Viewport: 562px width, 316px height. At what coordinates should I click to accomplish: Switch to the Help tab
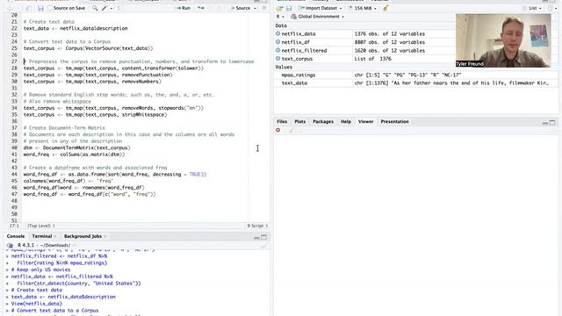pyautogui.click(x=346, y=122)
